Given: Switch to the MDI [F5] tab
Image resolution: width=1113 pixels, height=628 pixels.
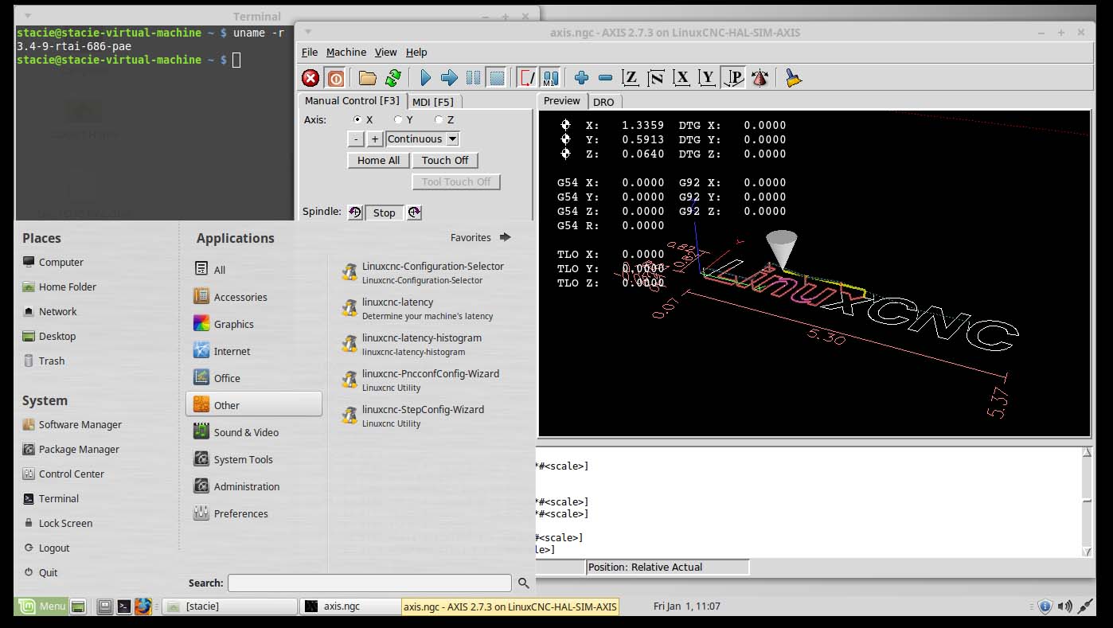Looking at the screenshot, I should point(433,102).
